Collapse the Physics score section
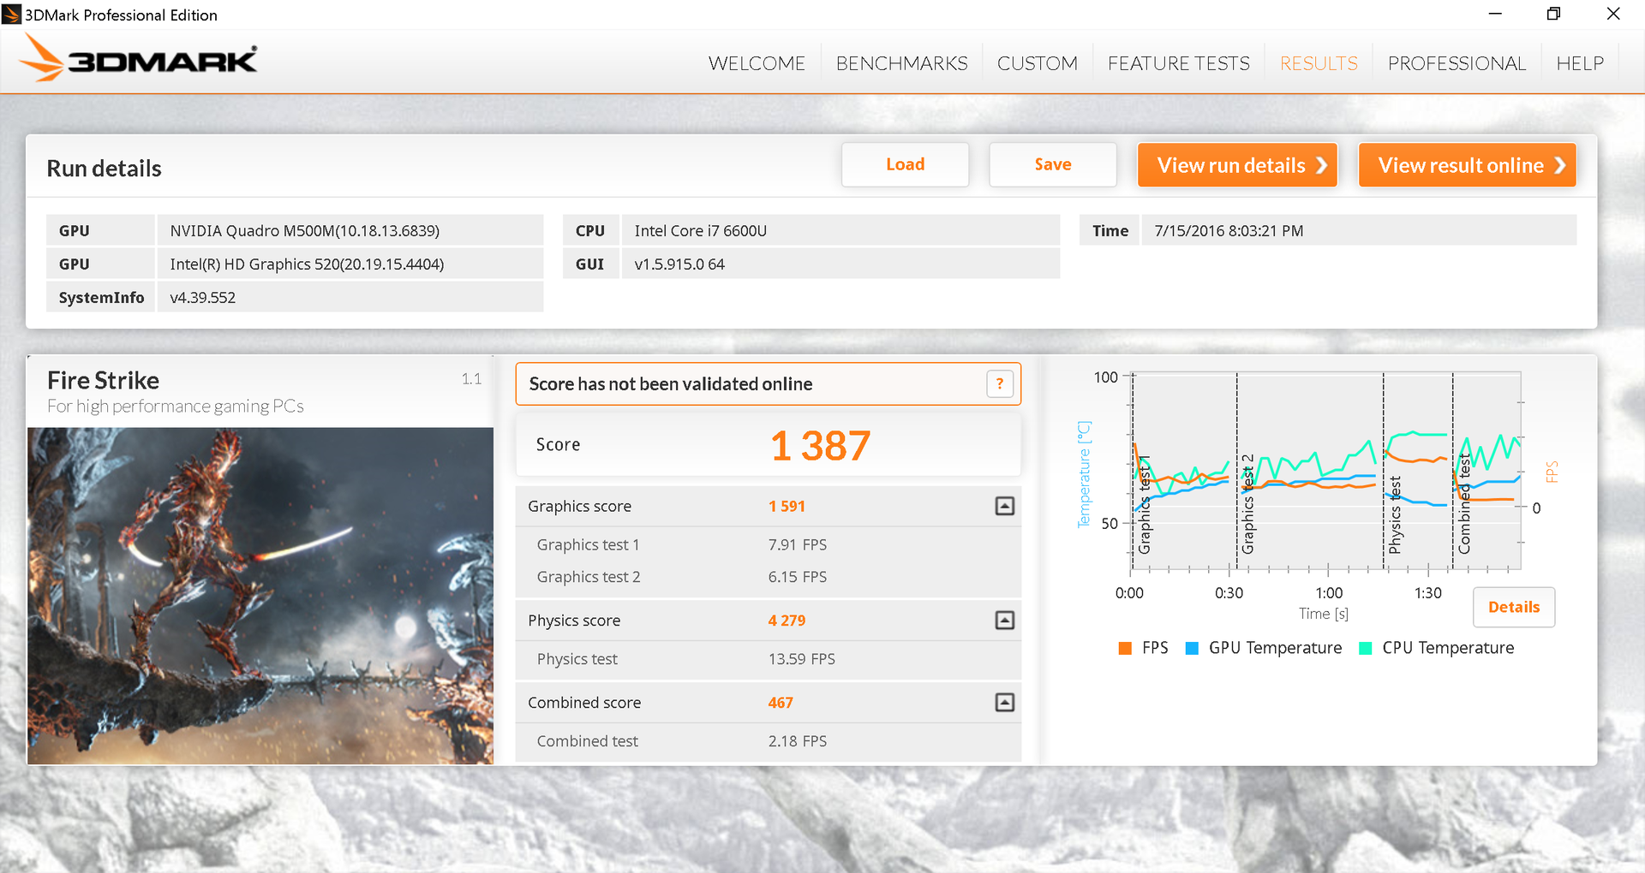This screenshot has height=873, width=1645. 1004,621
